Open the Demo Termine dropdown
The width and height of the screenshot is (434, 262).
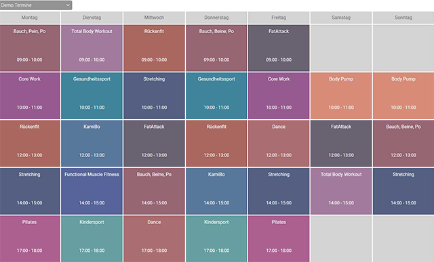(36, 5)
